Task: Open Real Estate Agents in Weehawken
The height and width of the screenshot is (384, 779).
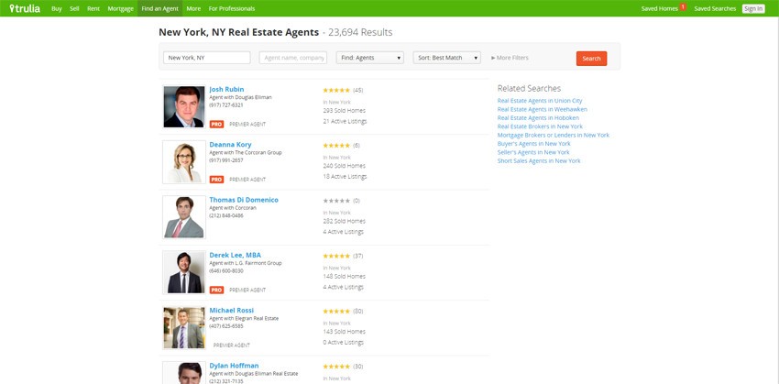Action: point(542,109)
